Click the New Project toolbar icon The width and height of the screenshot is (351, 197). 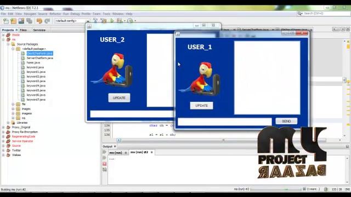[14, 21]
